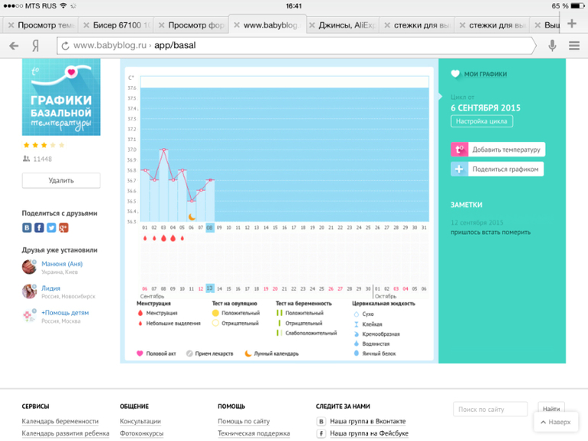Image resolution: width=588 pixels, height=441 pixels.
Task: Share via the VKontakte icon
Action: pyautogui.click(x=27, y=227)
